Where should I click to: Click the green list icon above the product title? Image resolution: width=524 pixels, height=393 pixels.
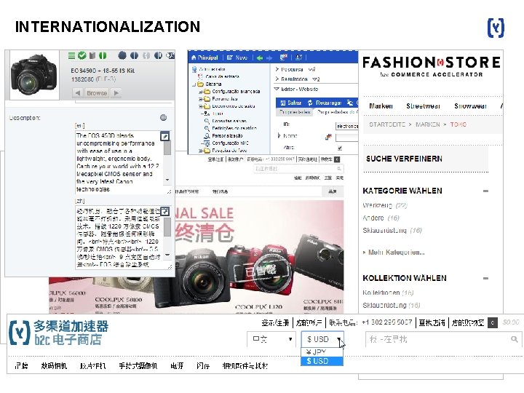pos(71,55)
